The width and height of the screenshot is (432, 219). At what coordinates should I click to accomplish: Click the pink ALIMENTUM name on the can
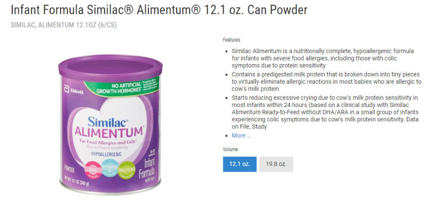click(x=109, y=132)
